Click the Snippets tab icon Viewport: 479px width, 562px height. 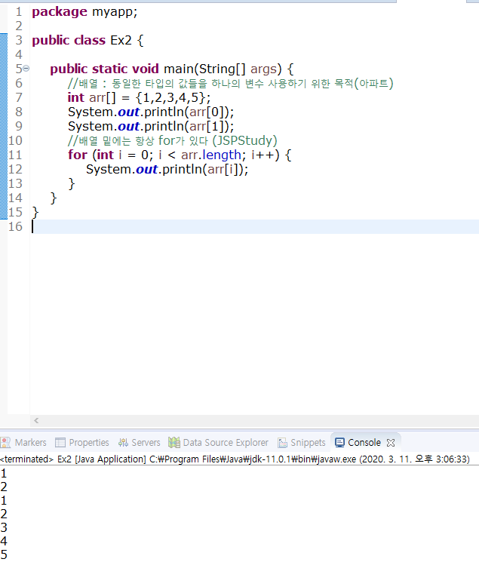click(x=283, y=443)
